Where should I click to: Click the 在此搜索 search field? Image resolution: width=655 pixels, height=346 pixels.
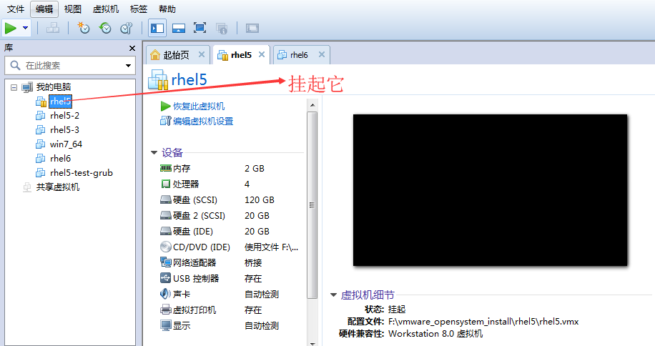coord(70,66)
